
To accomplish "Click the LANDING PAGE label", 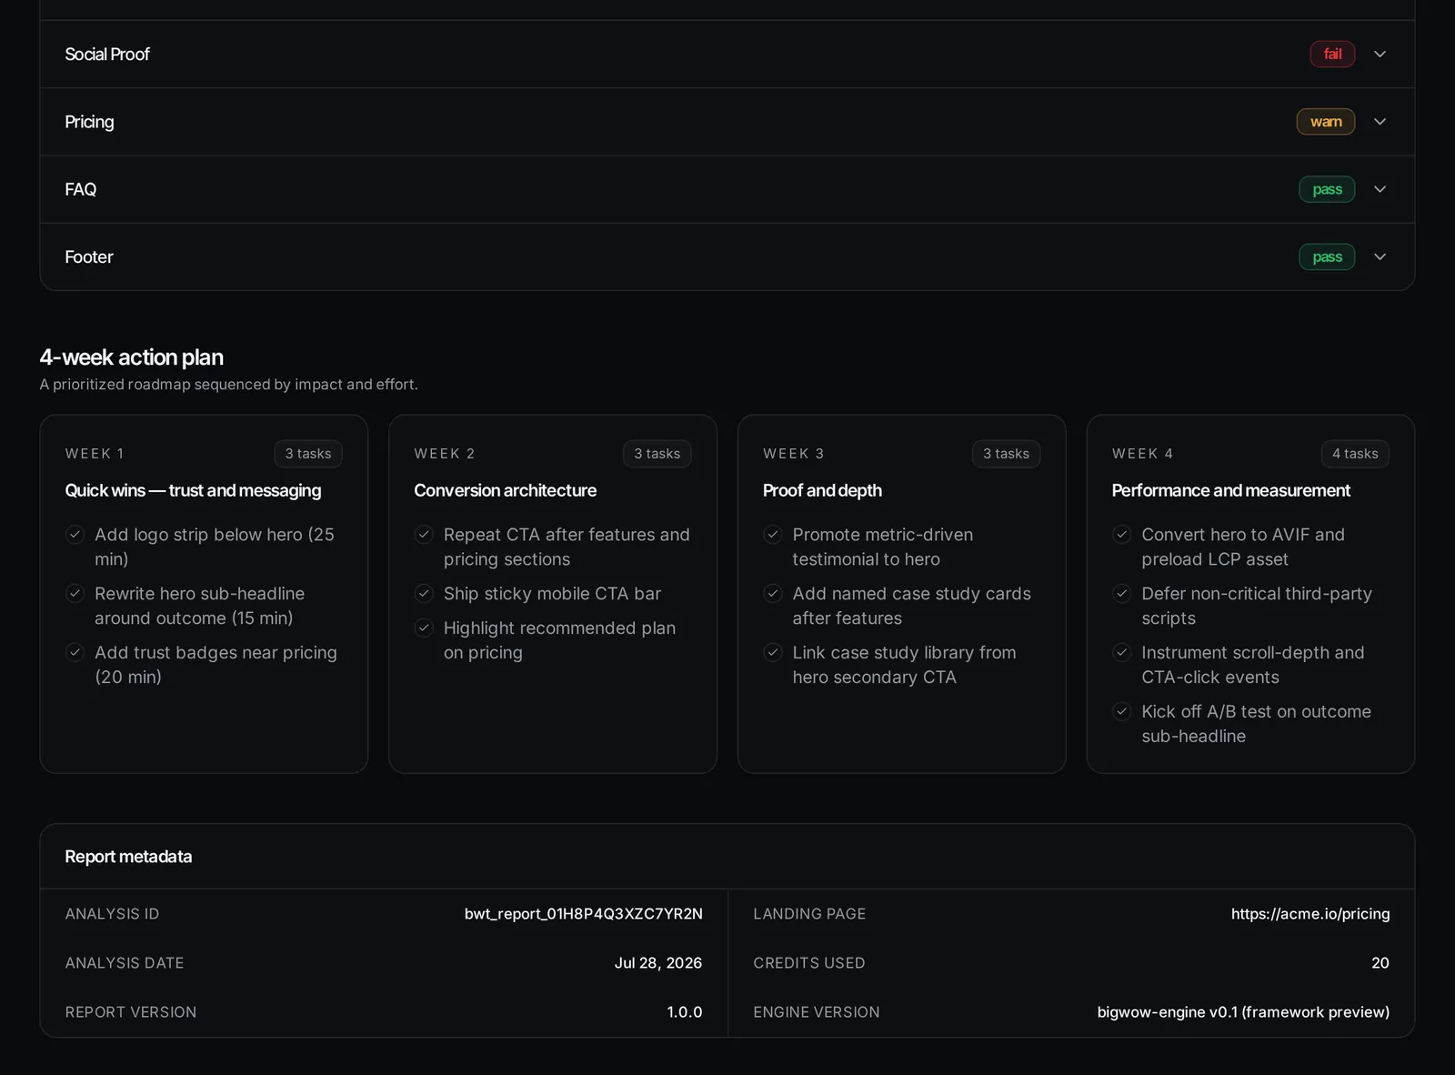I will pyautogui.click(x=809, y=914).
